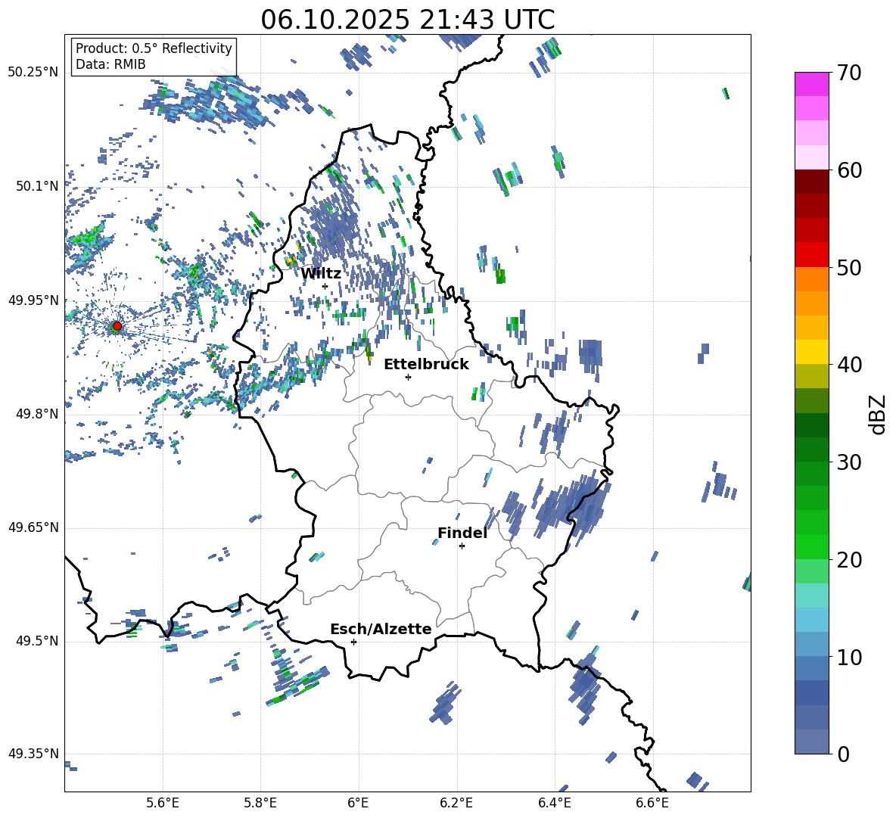896x818 pixels.
Task: Select the Esch/Alzette city label
Action: click(x=381, y=629)
